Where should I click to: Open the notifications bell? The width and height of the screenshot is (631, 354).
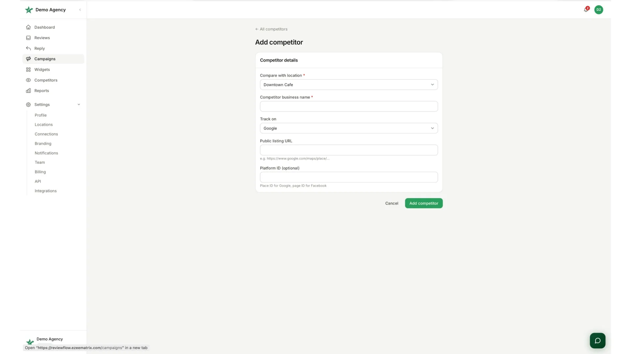tap(586, 10)
